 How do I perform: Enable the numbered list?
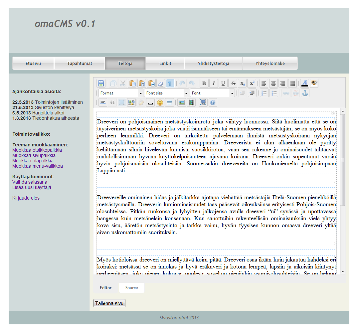(264, 93)
